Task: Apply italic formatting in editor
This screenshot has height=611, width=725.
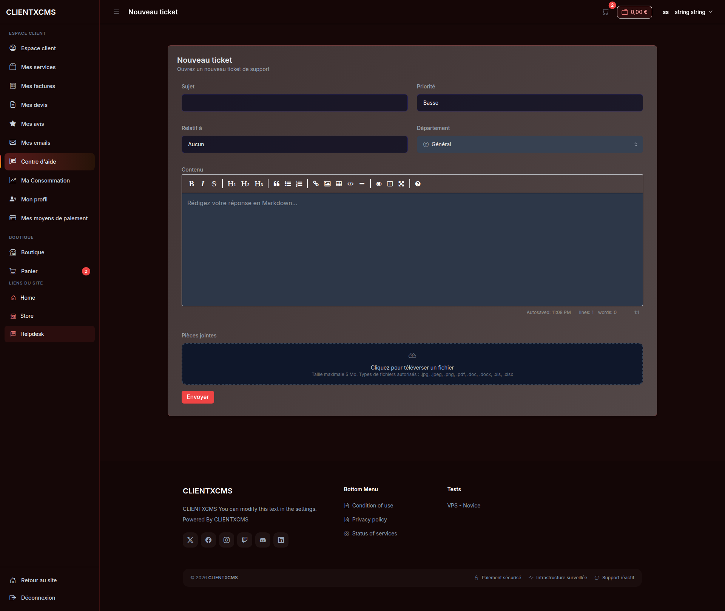Action: point(203,184)
